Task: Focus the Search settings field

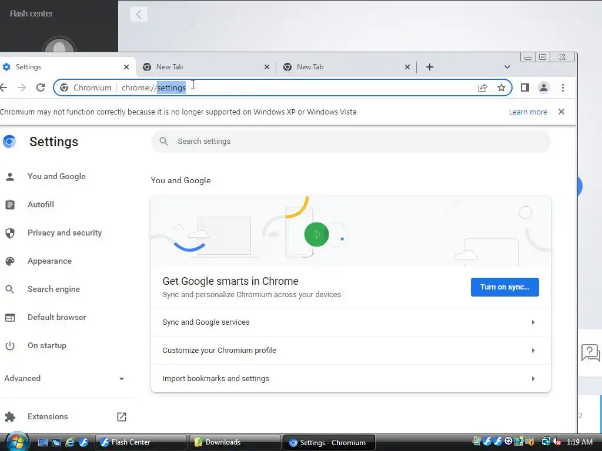Action: (x=351, y=142)
